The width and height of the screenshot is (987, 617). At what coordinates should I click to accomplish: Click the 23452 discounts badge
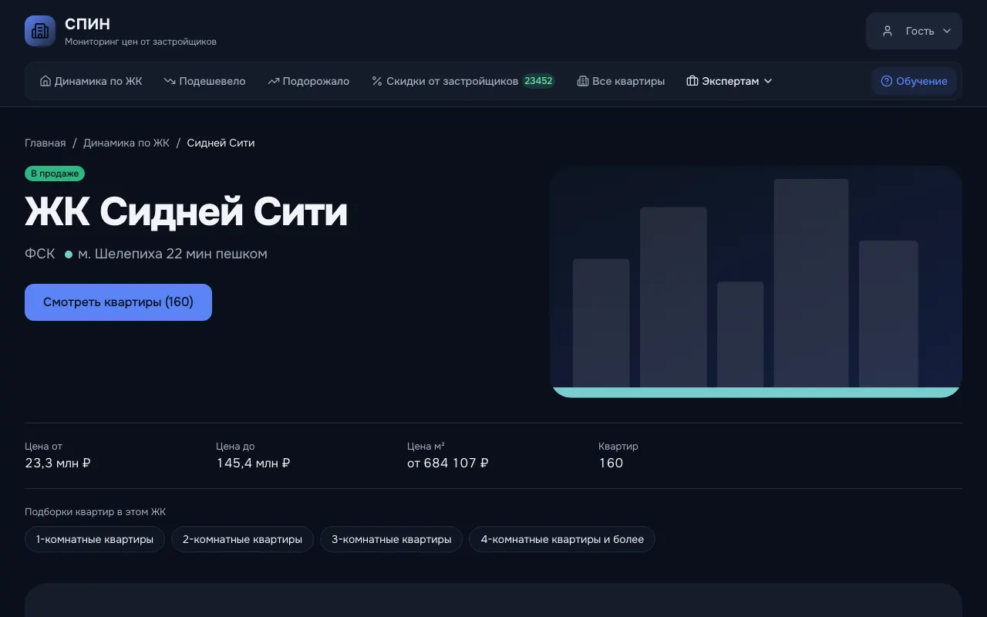(x=538, y=81)
